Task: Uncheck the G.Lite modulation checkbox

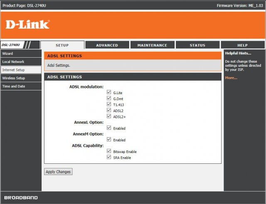Action: (x=109, y=92)
